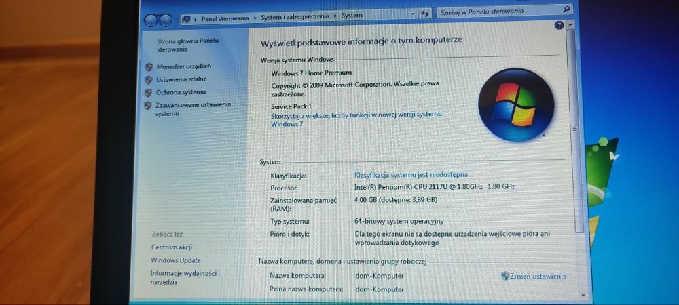
Task: Select Panel sterowania breadcrumb
Action: click(x=225, y=18)
